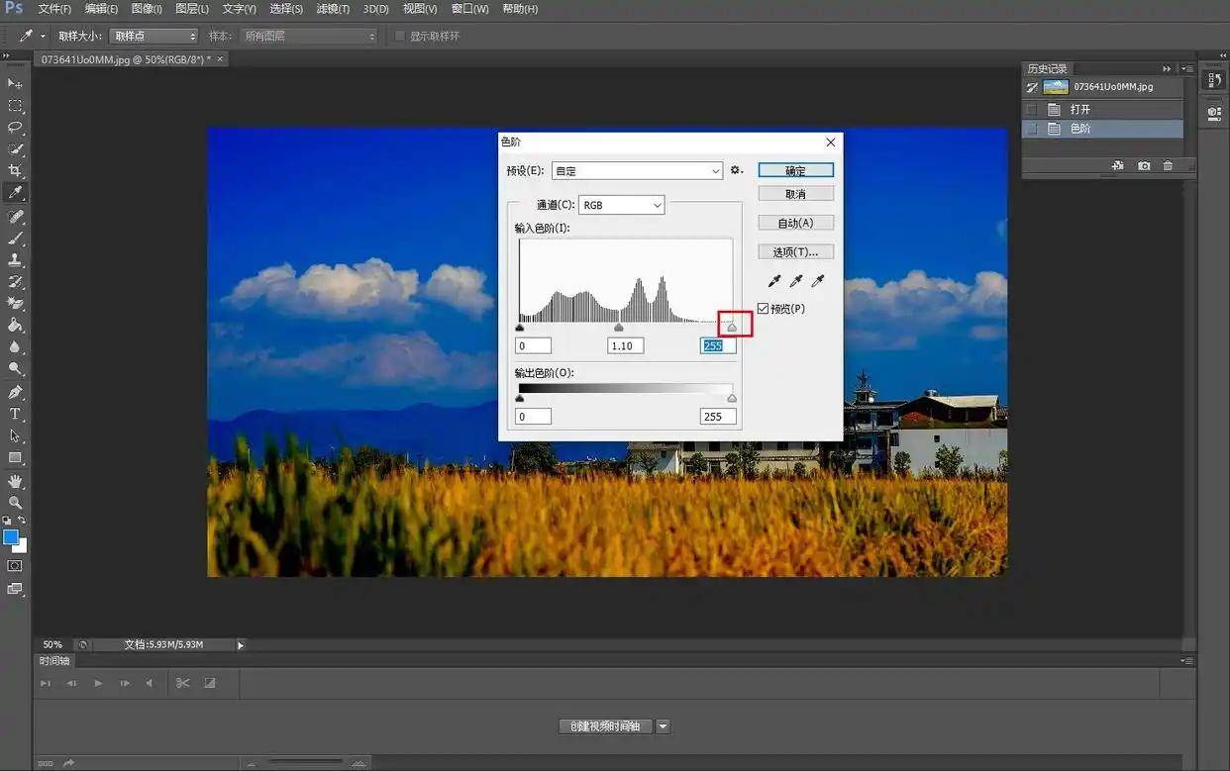Delete current state in History panel
The image size is (1230, 771).
tap(1168, 166)
